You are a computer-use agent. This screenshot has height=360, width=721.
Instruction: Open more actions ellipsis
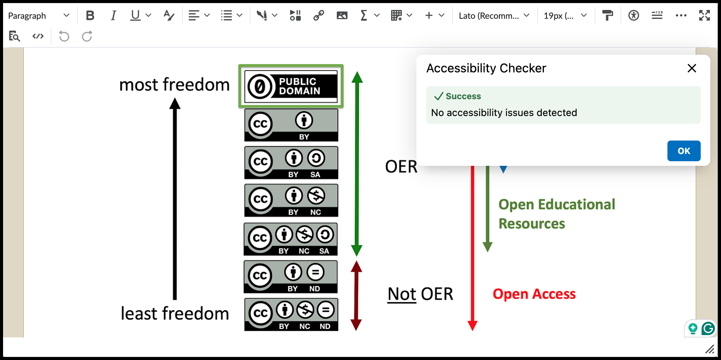(681, 16)
